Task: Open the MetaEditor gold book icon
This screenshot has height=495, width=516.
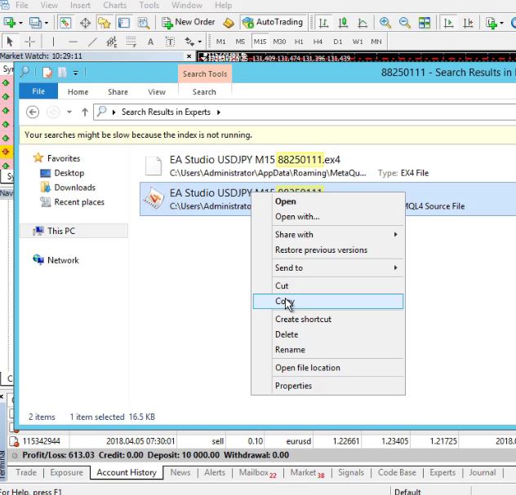Action: pos(229,23)
